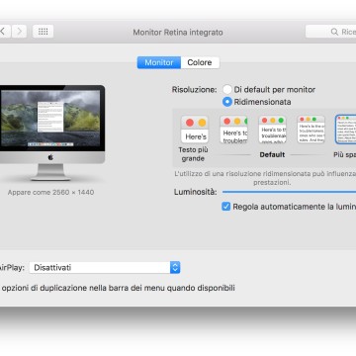Image resolution: width=356 pixels, height=356 pixels.
Task: Click the opzioni di duplicazione menu bar text
Action: coord(118,288)
